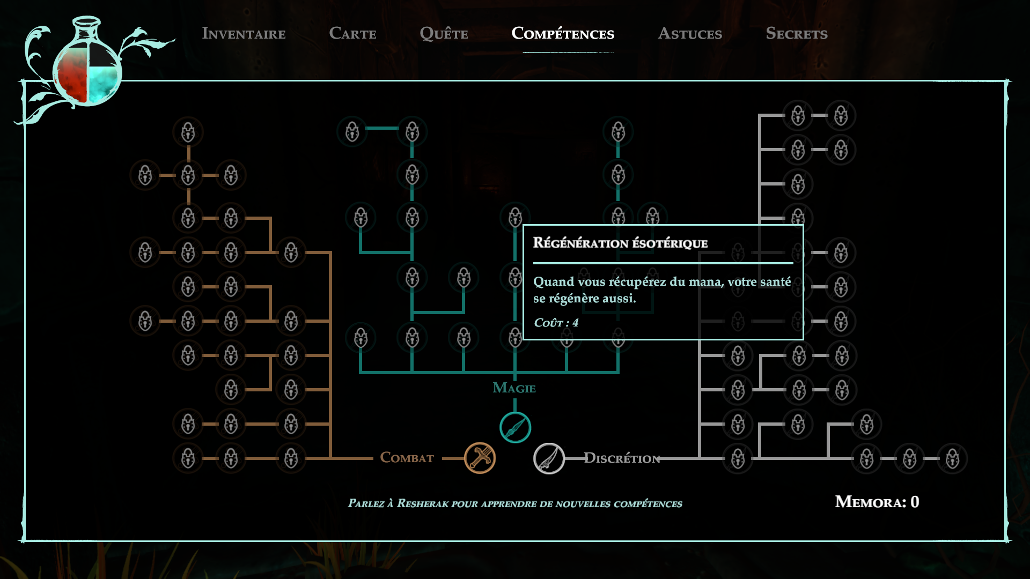Select the leftmost locked skill on Magie base row
This screenshot has height=579, width=1030.
[360, 338]
